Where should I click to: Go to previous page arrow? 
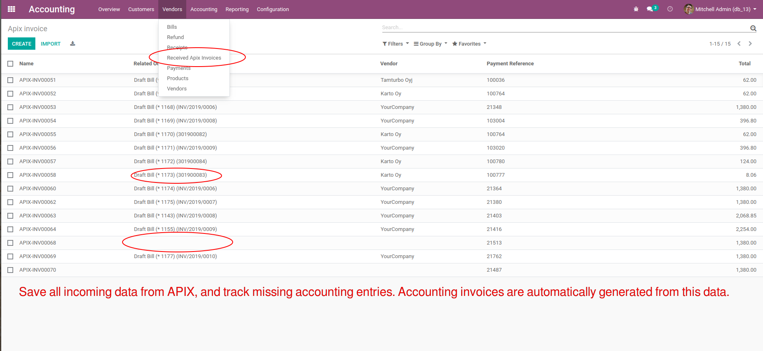point(739,44)
